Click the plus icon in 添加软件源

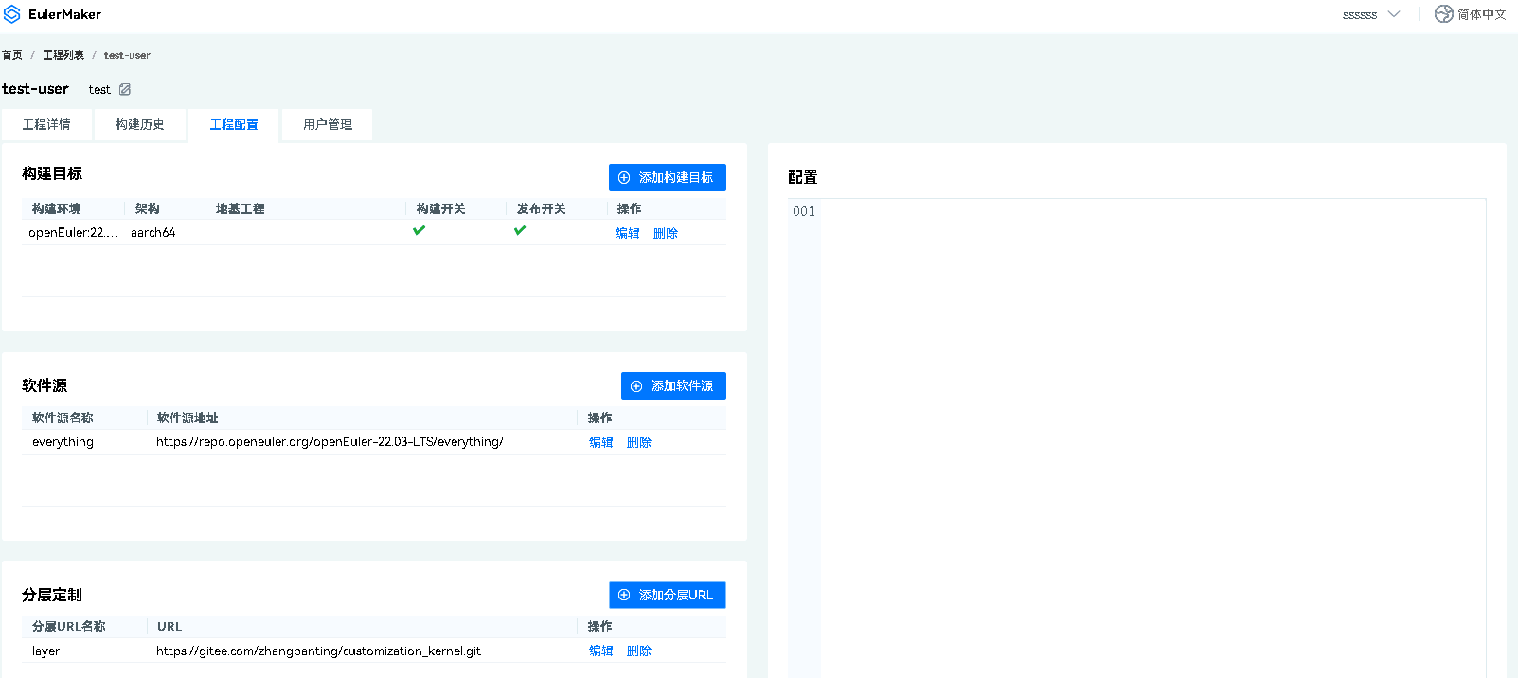click(636, 386)
